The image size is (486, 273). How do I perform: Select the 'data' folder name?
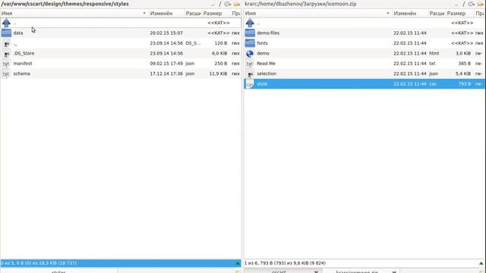18,33
